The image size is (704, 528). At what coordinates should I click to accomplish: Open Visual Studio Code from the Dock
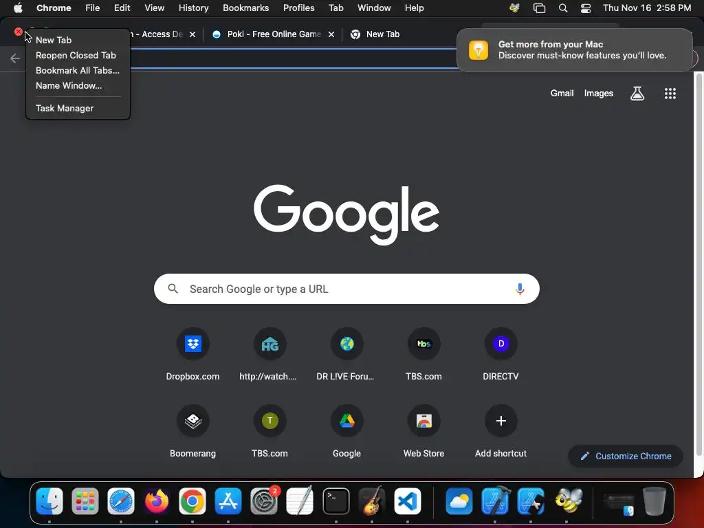pos(408,501)
